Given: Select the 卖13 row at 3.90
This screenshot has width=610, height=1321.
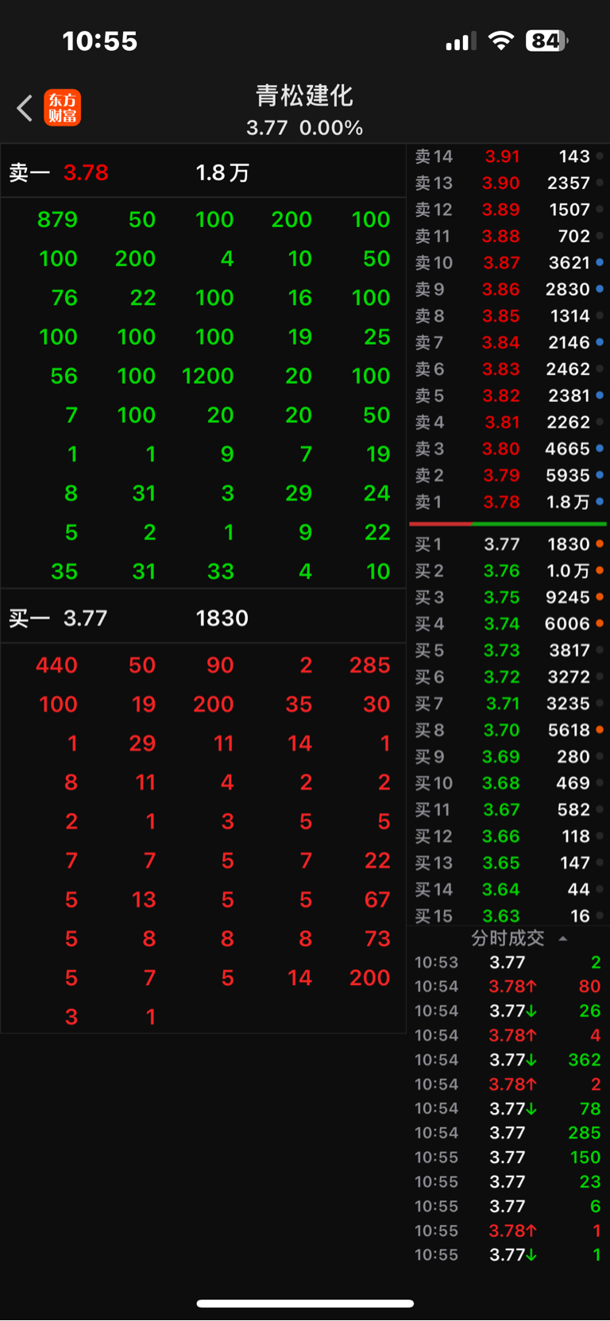Looking at the screenshot, I should [x=508, y=183].
